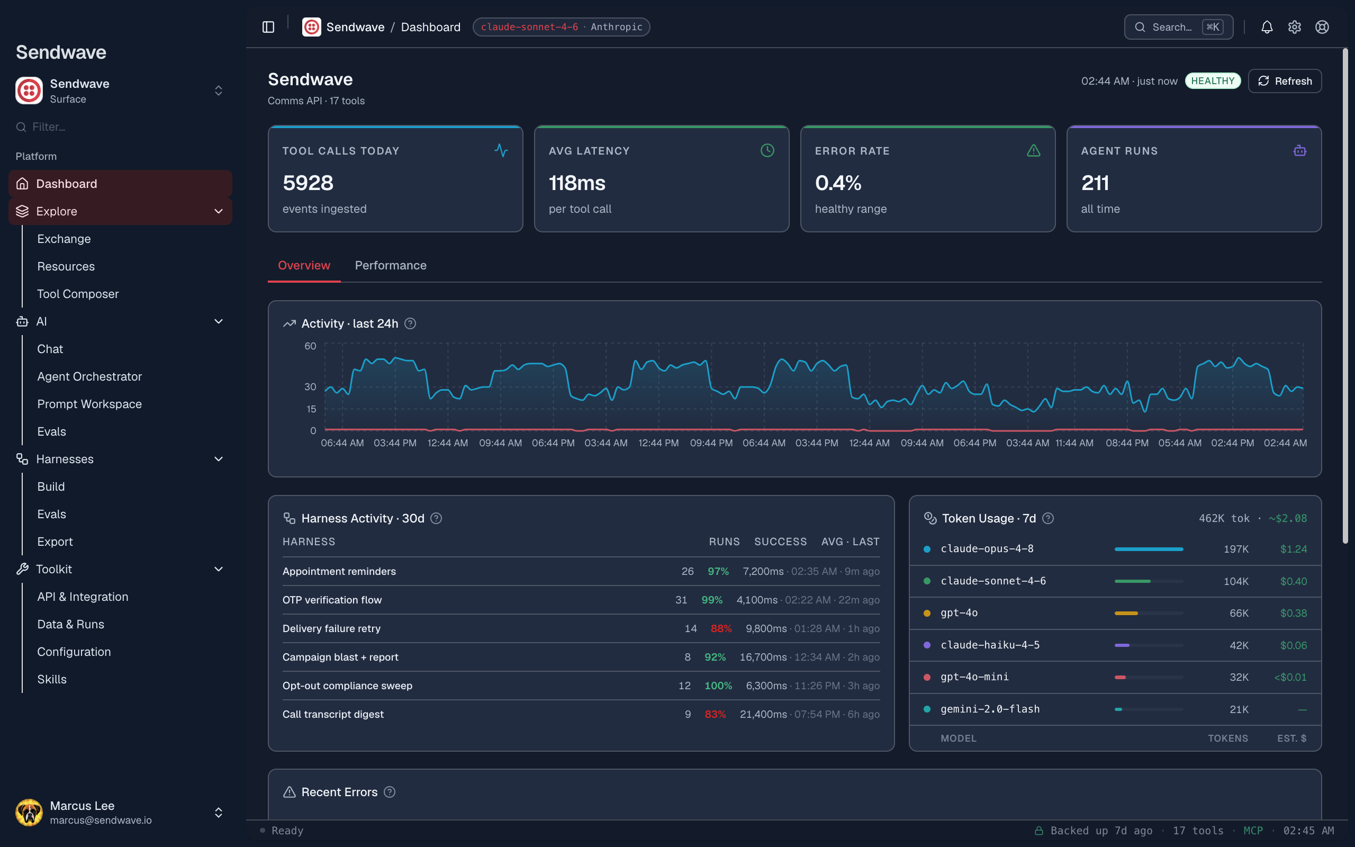Image resolution: width=1355 pixels, height=847 pixels.
Task: Click the backup lock icon in status bar
Action: point(1038,831)
